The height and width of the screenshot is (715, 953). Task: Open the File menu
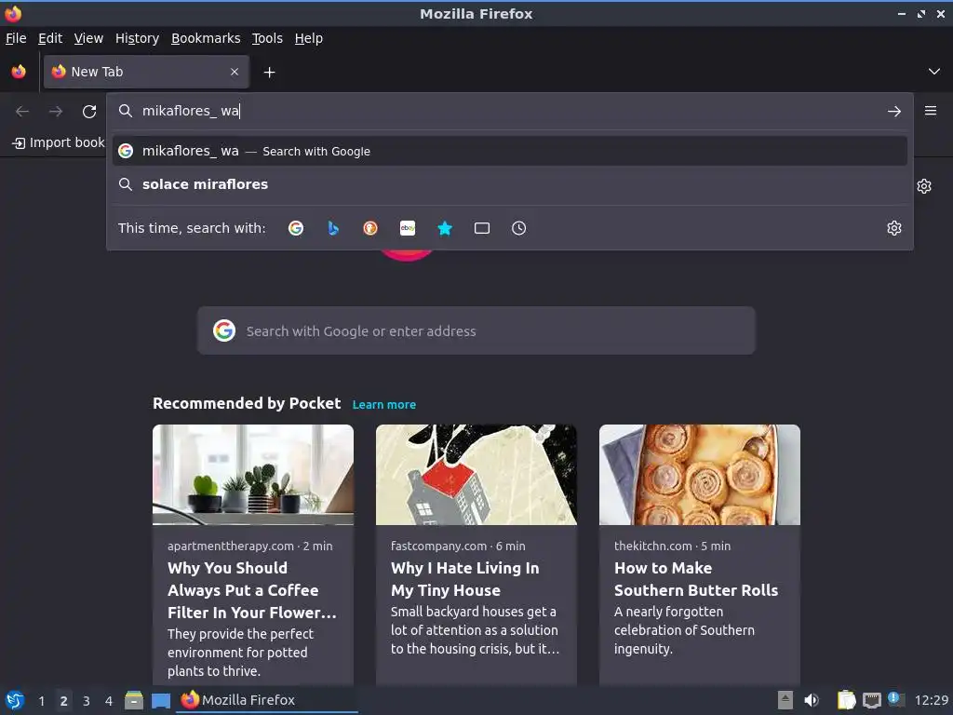pos(16,38)
